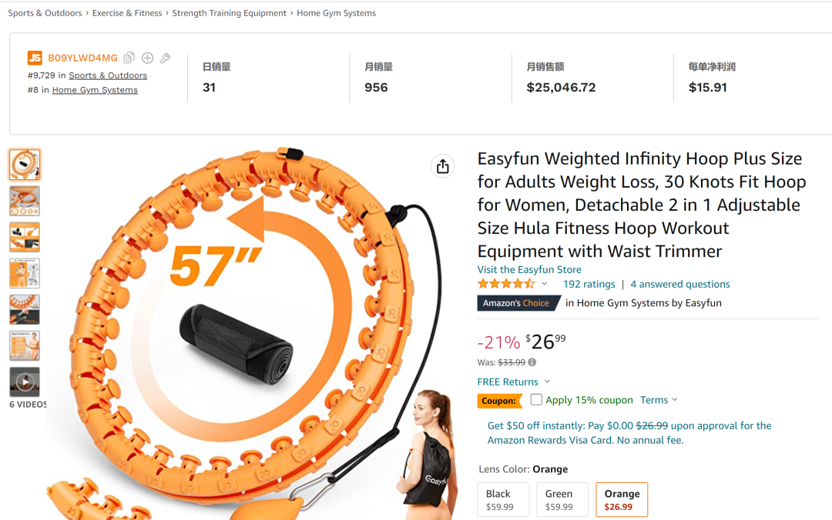Screen dimensions: 832x520
Task: Expand the FREE Returns dropdown
Action: click(x=547, y=382)
